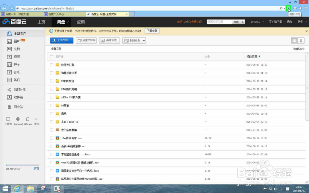Open favorites star icon

[x=300, y=8]
